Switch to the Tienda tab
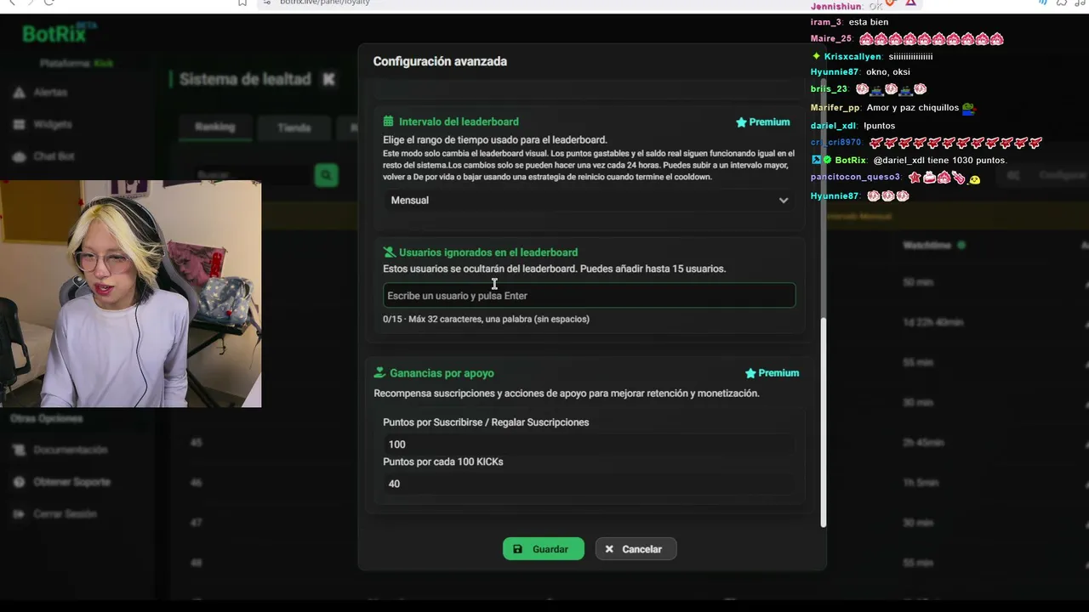Viewport: 1089px width, 612px height. (x=294, y=127)
